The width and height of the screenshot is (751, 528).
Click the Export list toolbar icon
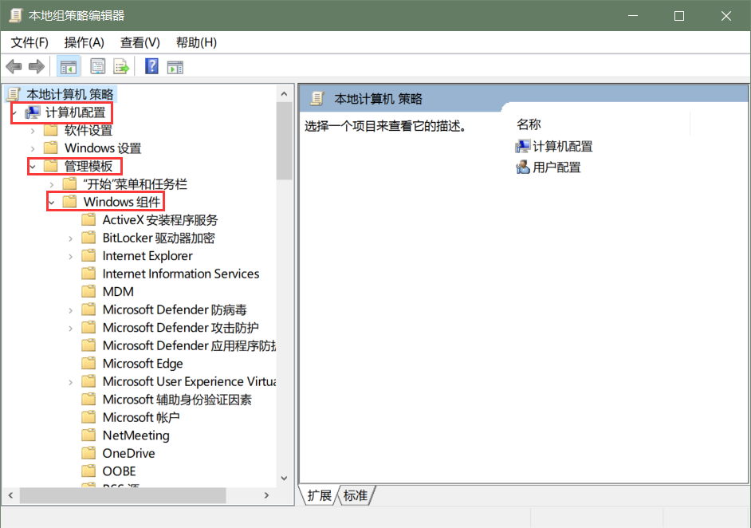click(x=121, y=67)
